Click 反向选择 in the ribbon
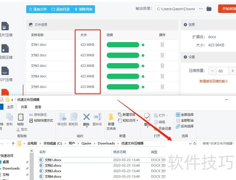236x180 pixels. pos(185,126)
